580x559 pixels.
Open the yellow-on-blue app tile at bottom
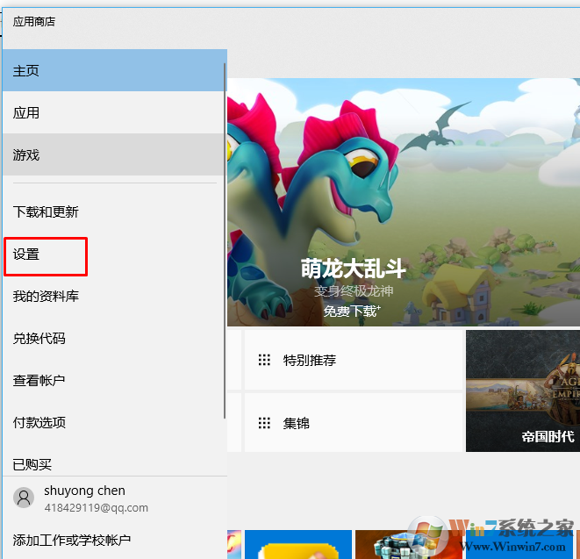(298, 544)
